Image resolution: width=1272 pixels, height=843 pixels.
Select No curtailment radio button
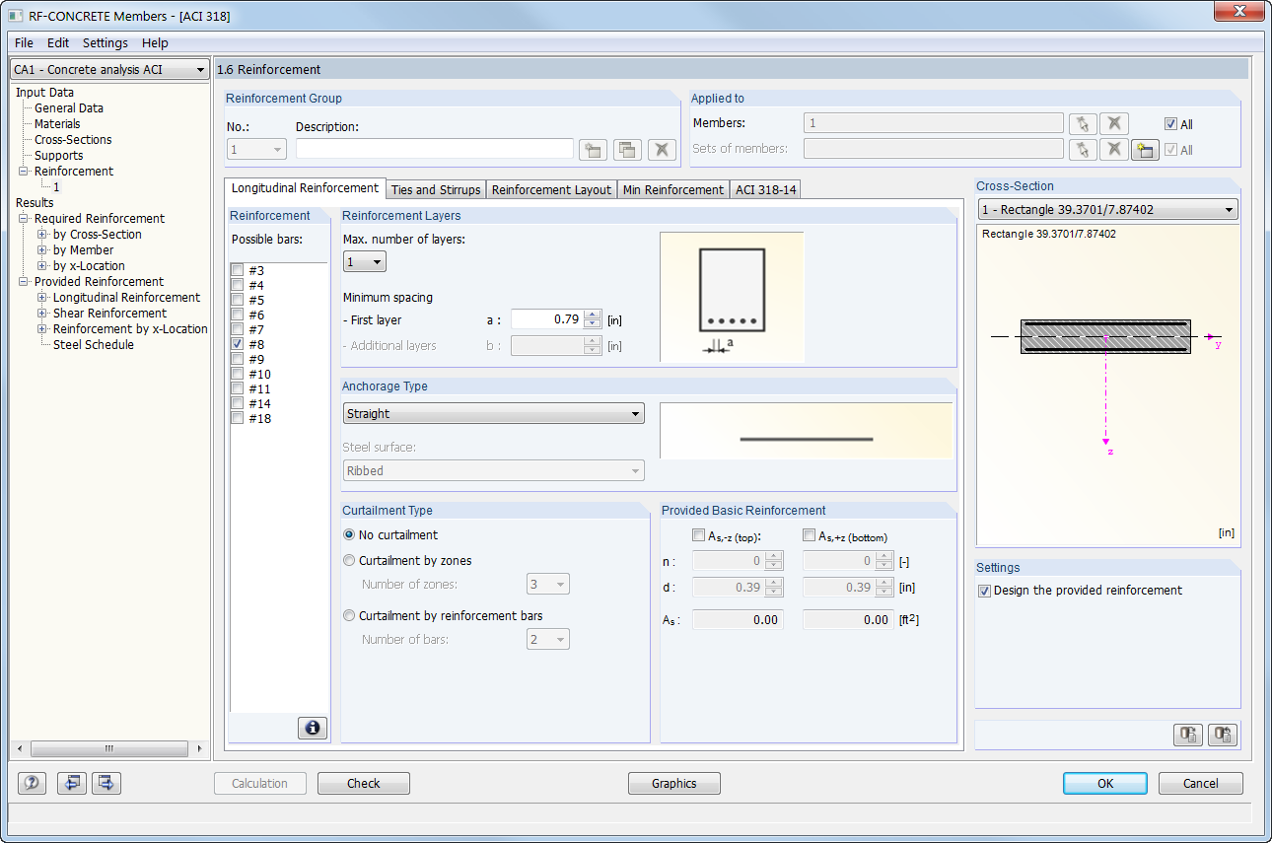point(349,534)
